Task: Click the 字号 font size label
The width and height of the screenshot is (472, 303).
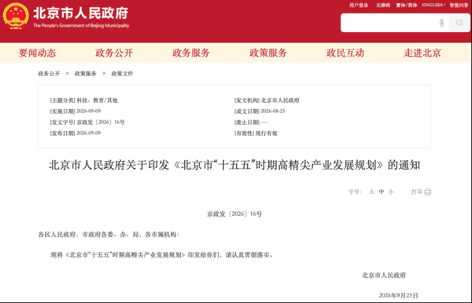Action: click(x=355, y=192)
